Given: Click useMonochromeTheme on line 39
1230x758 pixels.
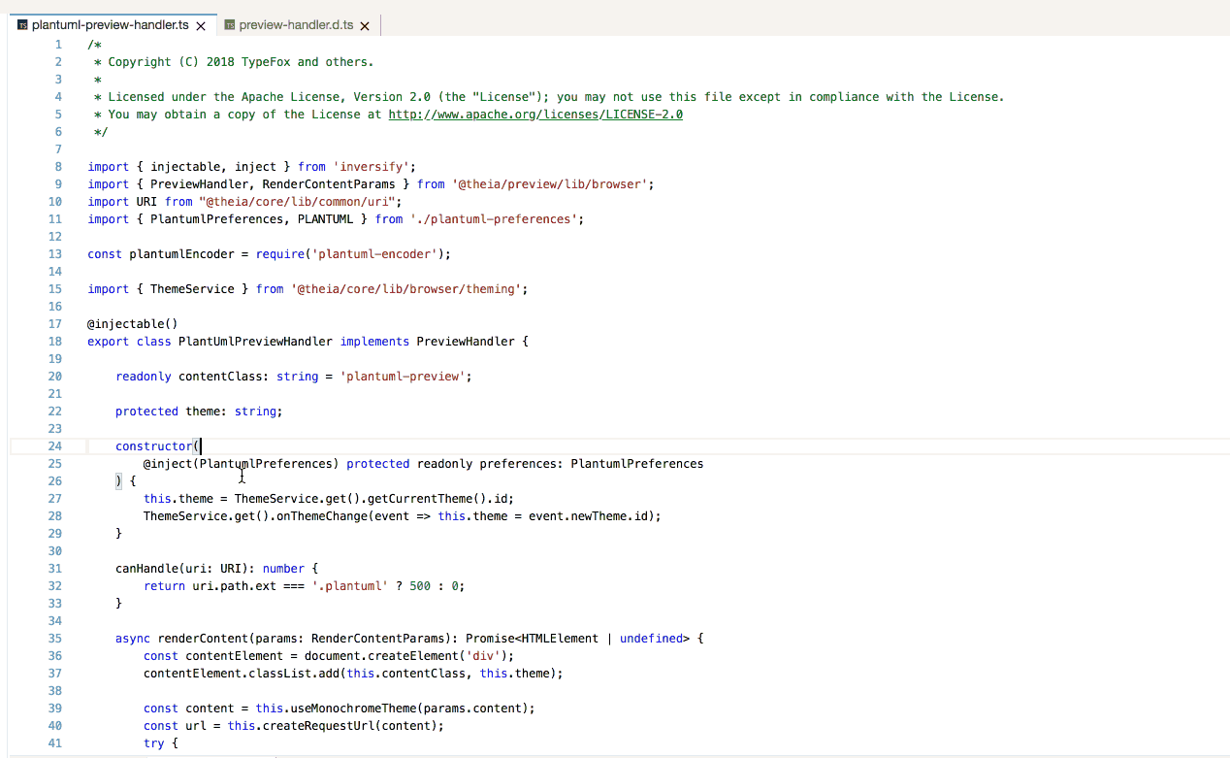Looking at the screenshot, I should point(353,709).
